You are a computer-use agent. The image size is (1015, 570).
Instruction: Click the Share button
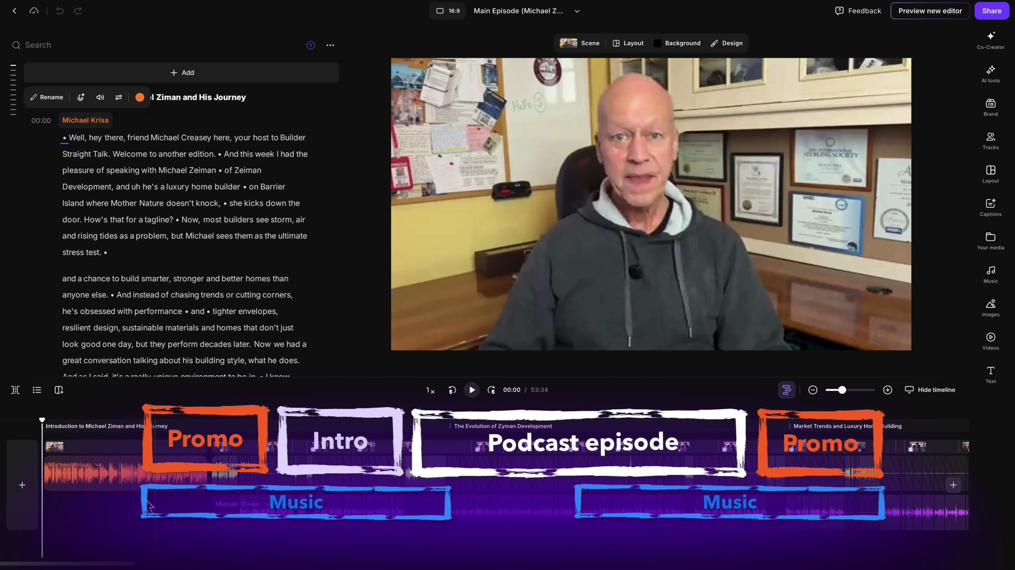(991, 11)
